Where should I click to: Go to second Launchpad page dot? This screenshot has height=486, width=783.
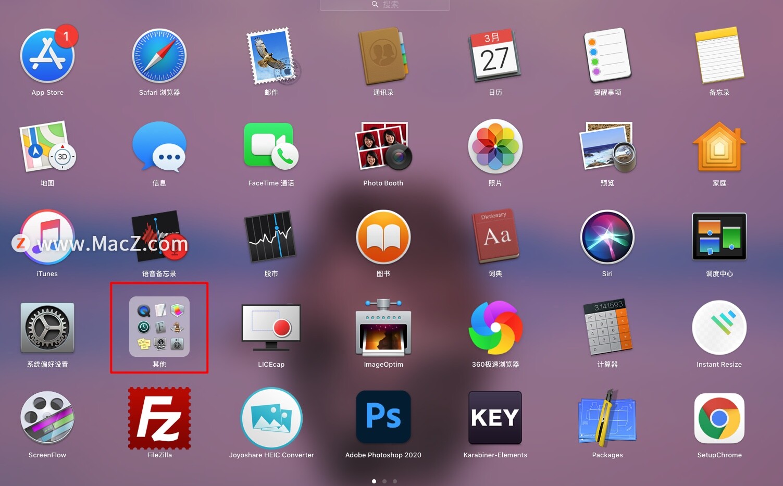384,481
